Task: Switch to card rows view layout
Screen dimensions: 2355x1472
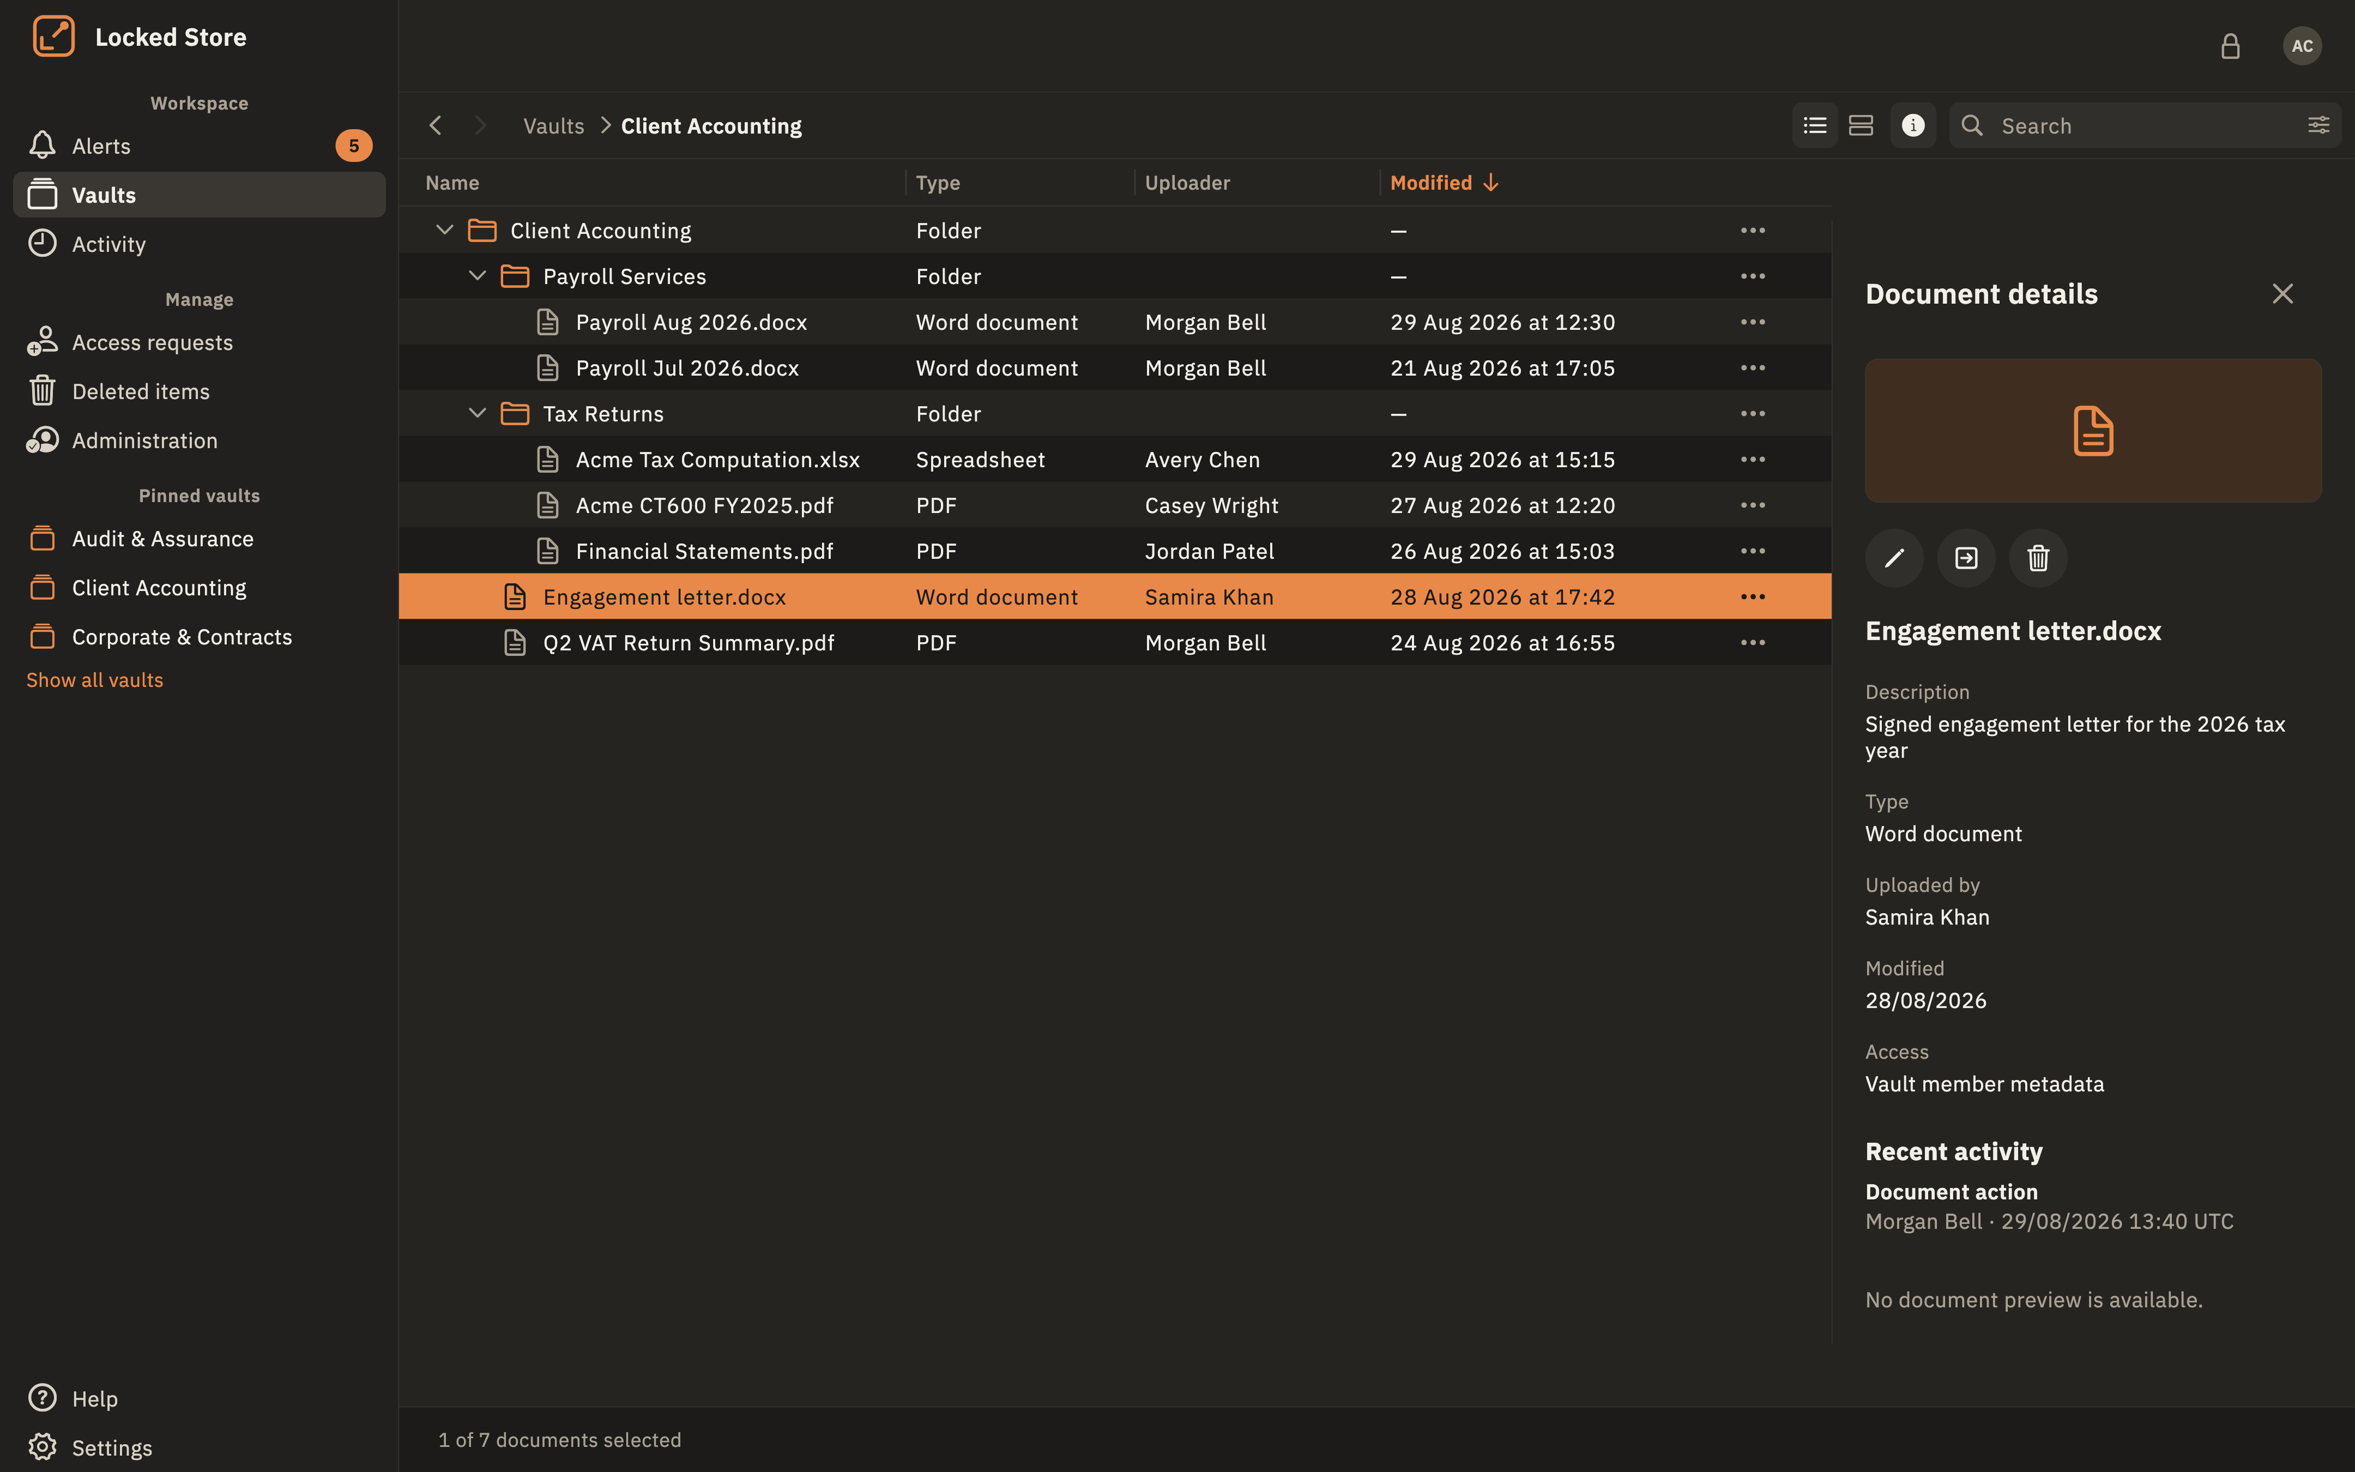Action: (x=1861, y=125)
